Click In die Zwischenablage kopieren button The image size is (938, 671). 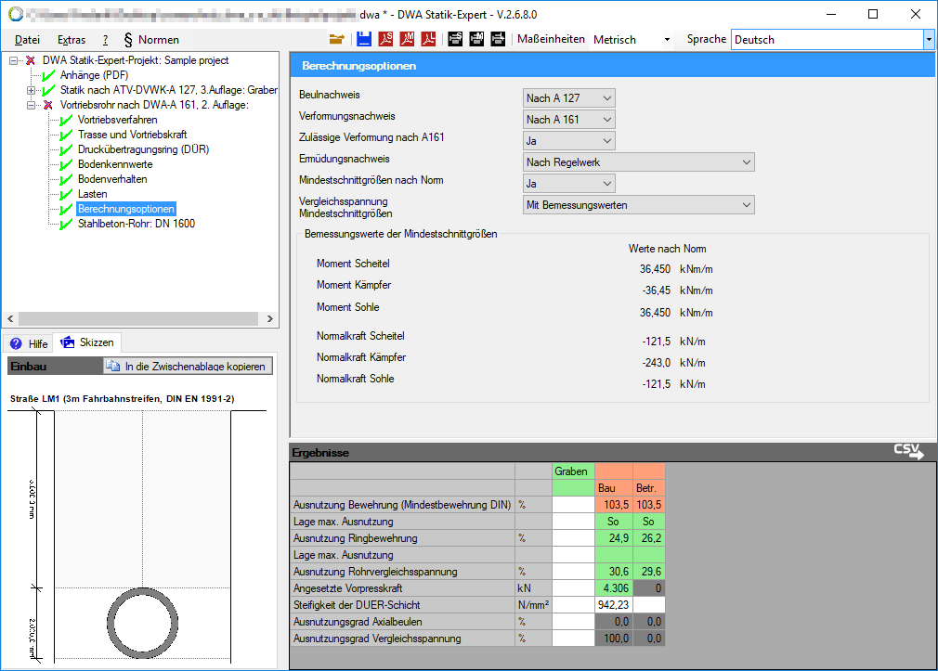188,367
